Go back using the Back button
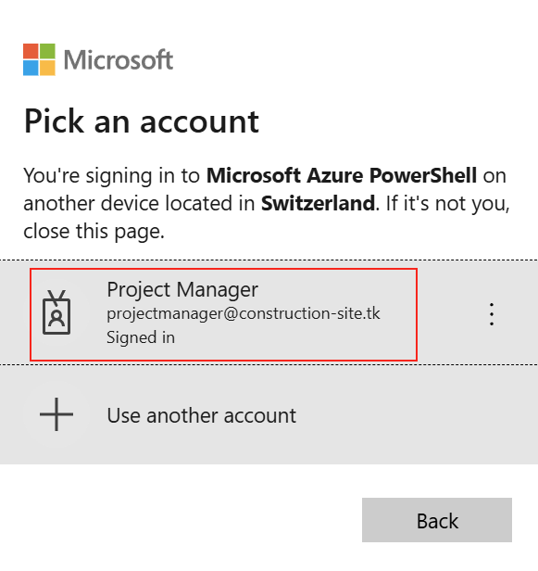Image resolution: width=538 pixels, height=571 pixels. point(437,520)
